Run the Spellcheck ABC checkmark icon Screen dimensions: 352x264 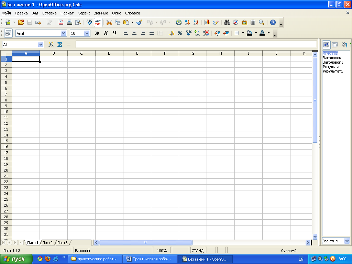click(89, 22)
